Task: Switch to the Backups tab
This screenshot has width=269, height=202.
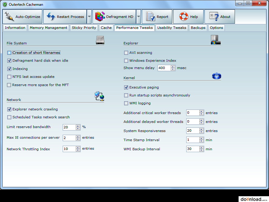Action: (x=198, y=28)
